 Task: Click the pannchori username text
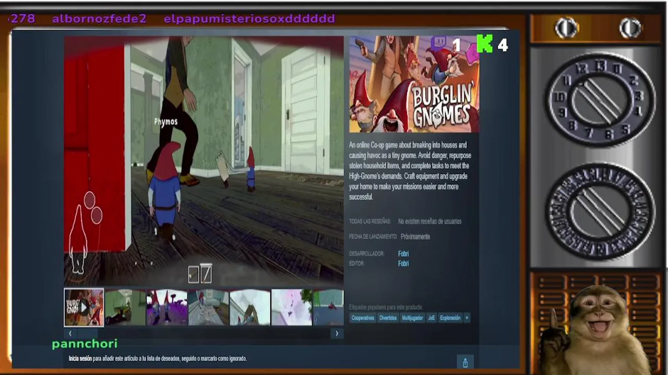coord(85,344)
